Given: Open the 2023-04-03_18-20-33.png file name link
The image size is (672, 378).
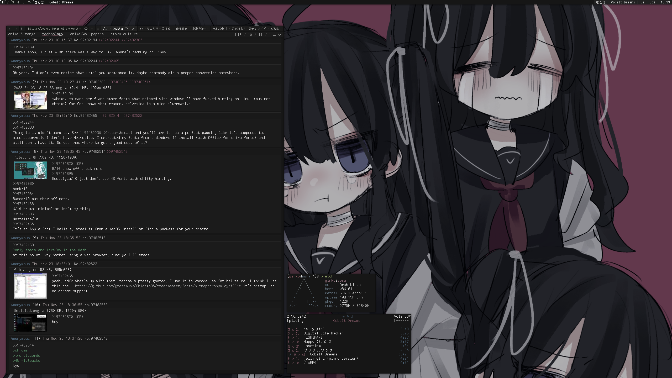Looking at the screenshot, I should pos(38,88).
